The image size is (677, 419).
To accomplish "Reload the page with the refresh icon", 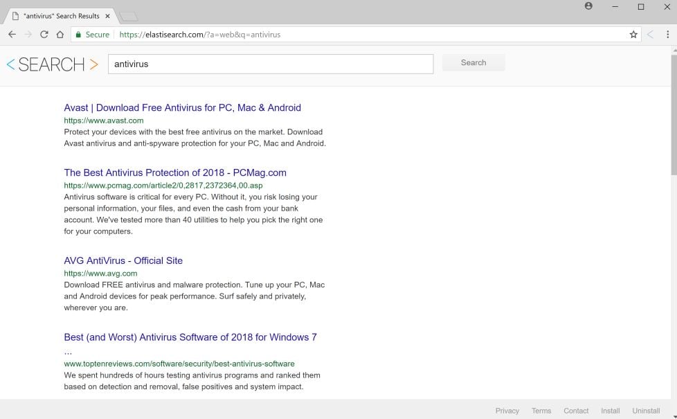I will (x=44, y=34).
